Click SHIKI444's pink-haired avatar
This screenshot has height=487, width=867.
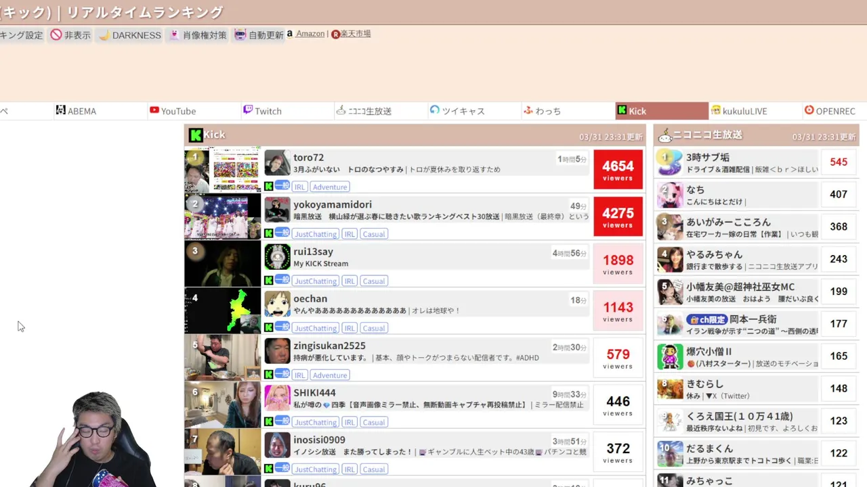[x=277, y=398]
